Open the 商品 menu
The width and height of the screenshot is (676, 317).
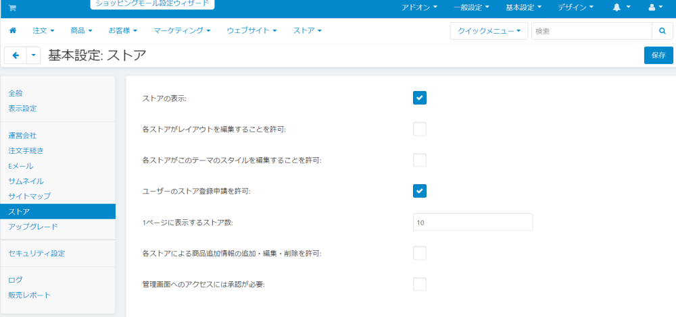[84, 31]
